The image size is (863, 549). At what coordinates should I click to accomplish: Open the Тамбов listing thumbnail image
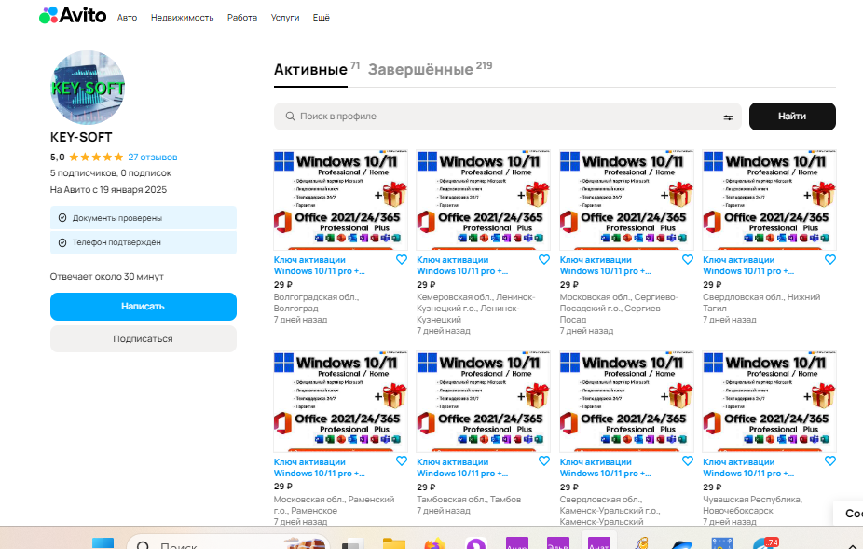point(484,401)
